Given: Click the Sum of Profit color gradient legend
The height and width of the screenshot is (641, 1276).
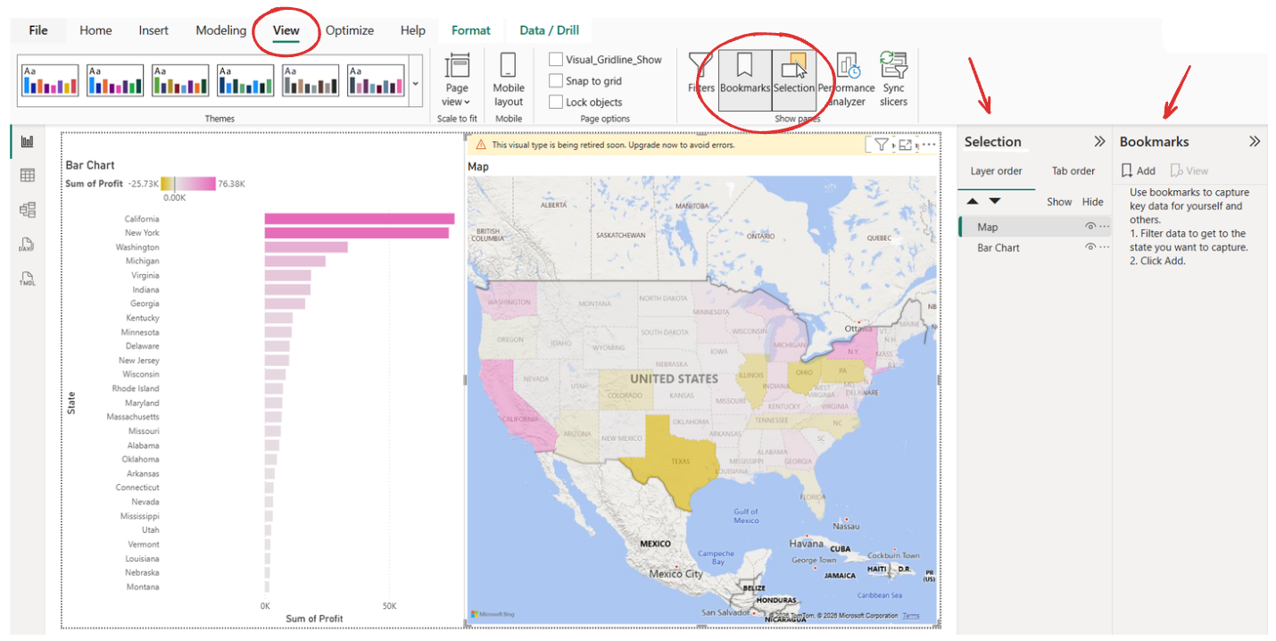Looking at the screenshot, I should (188, 183).
